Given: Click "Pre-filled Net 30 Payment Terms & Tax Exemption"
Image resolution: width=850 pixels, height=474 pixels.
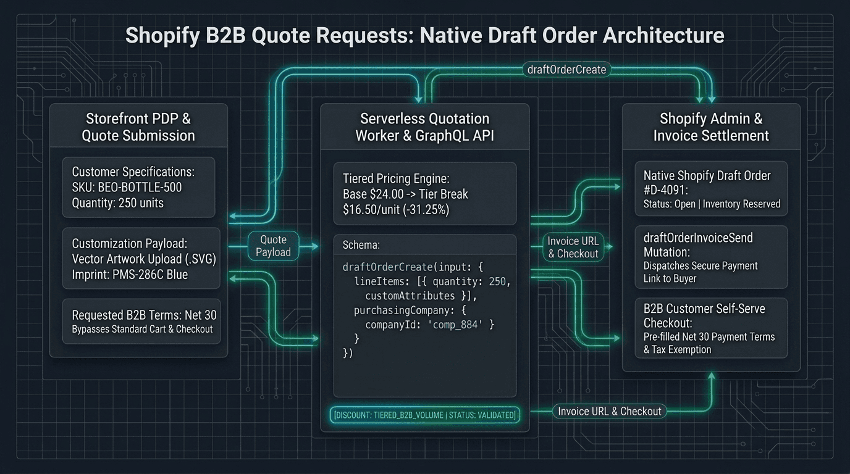Looking at the screenshot, I should (x=709, y=343).
